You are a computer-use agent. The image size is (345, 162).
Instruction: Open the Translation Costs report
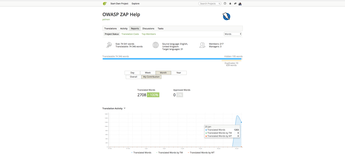click(130, 34)
